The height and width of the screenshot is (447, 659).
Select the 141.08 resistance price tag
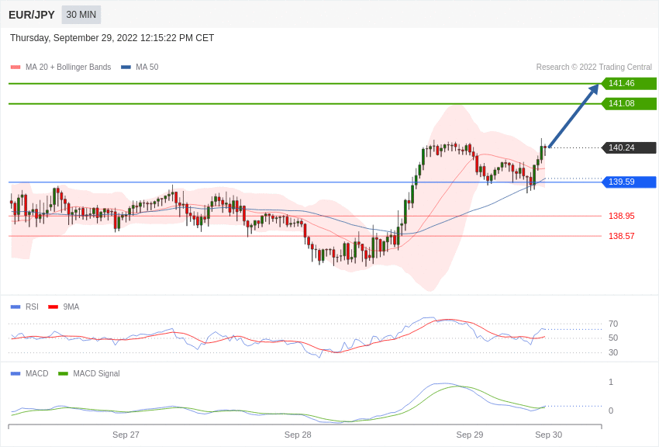coord(629,103)
